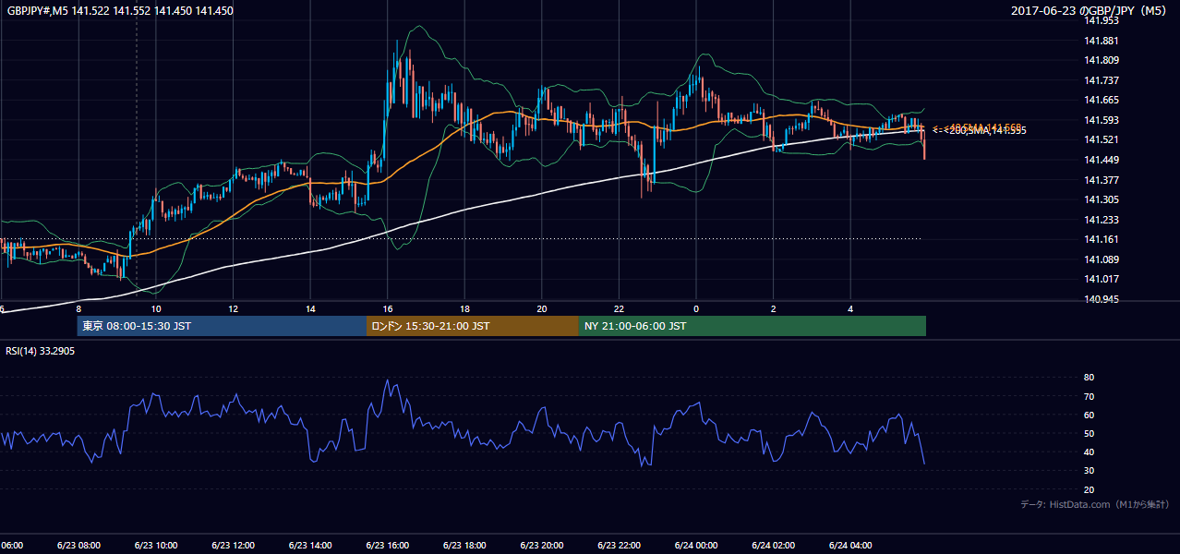This screenshot has width=1180, height=554.
Task: Select the ロンドン 15:30-21:00 JST session bar
Action: click(473, 326)
